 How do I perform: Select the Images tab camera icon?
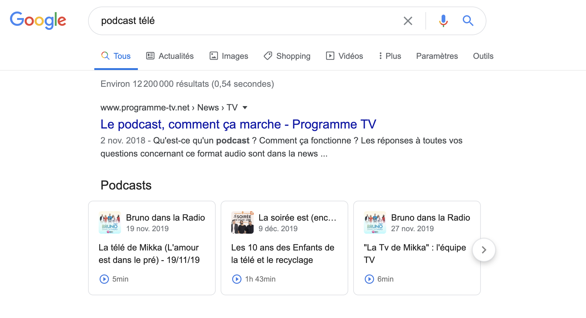click(213, 56)
